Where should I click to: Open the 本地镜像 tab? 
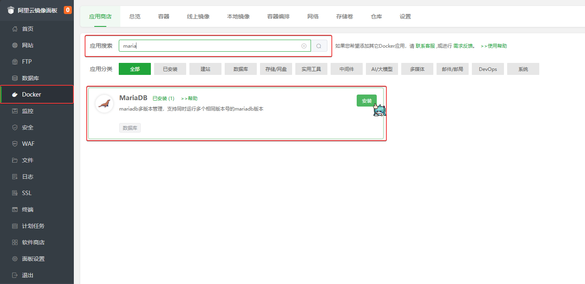click(x=238, y=16)
